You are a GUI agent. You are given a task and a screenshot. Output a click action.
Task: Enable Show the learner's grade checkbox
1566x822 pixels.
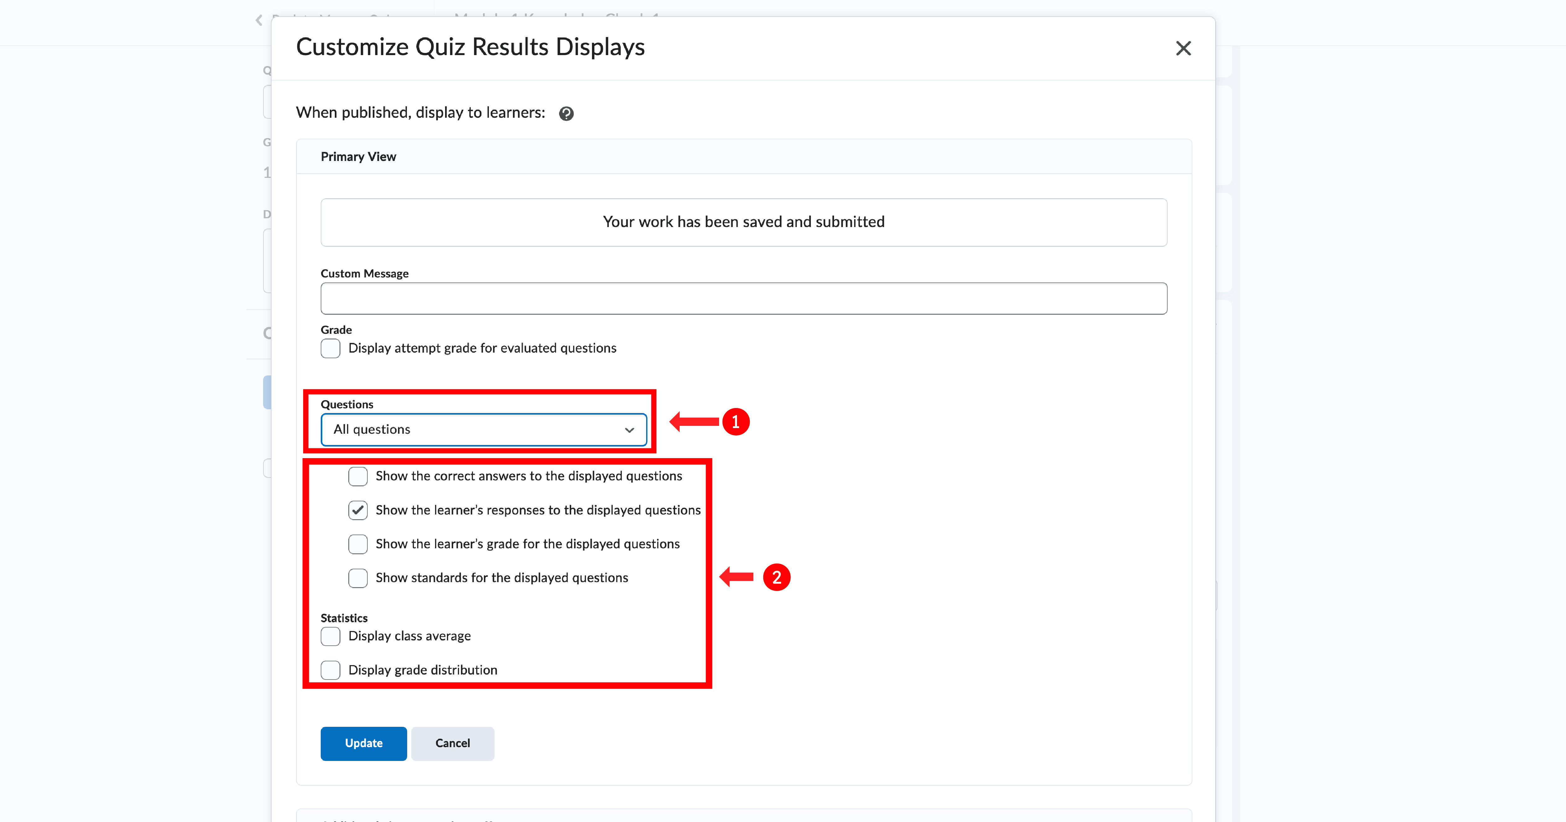[x=357, y=544]
